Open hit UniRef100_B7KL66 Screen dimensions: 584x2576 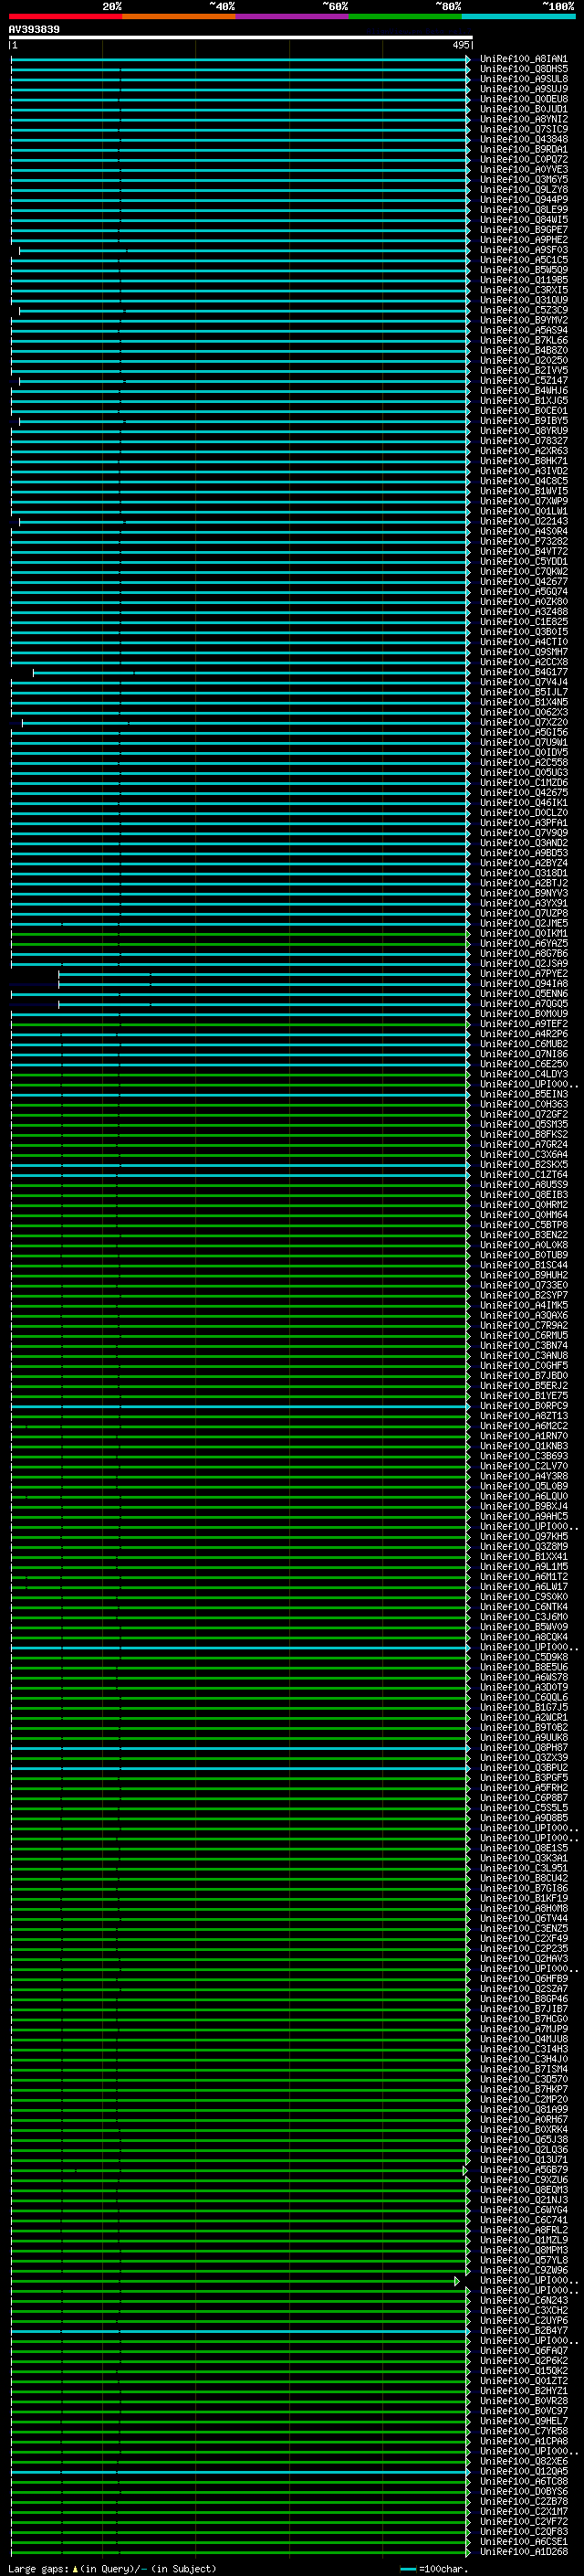tap(523, 340)
